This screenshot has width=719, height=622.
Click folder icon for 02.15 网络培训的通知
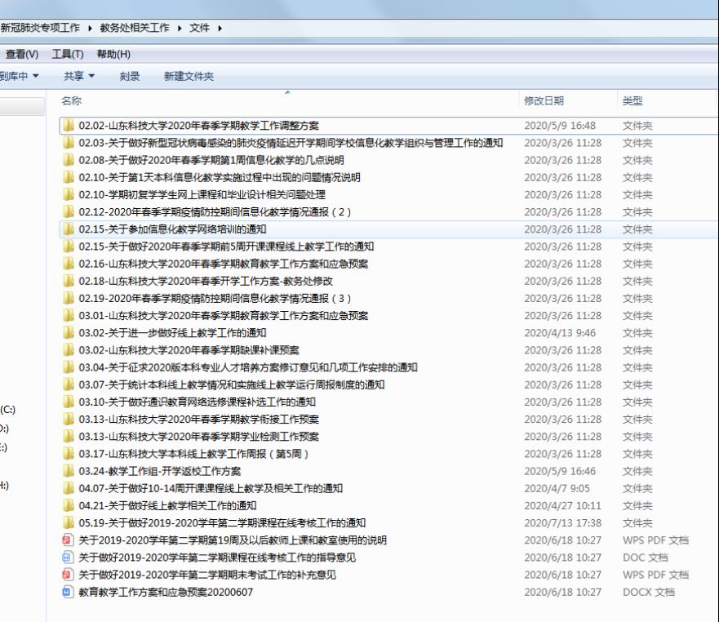tap(69, 229)
